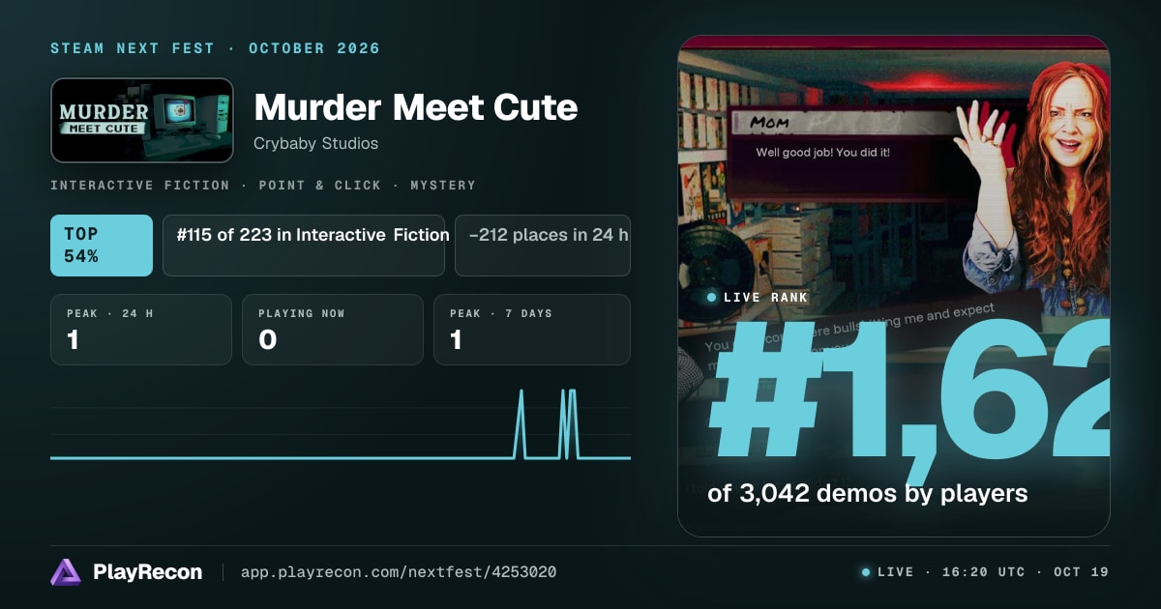1161x609 pixels.
Task: Click the 'of 3,042 demos by players' text
Action: pyautogui.click(x=868, y=493)
